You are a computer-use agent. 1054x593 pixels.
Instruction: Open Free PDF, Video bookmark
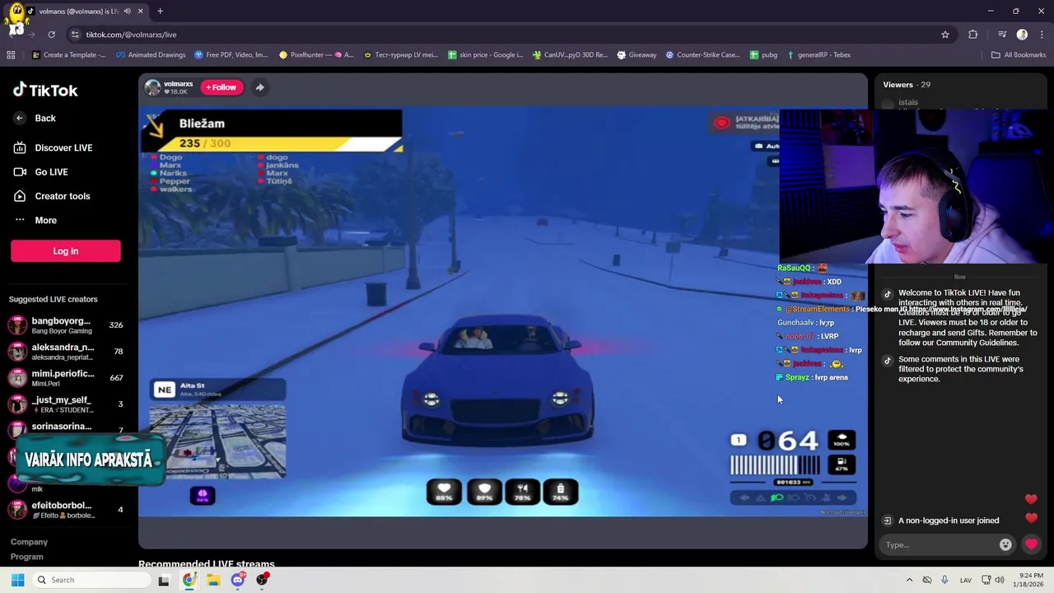pyautogui.click(x=231, y=55)
